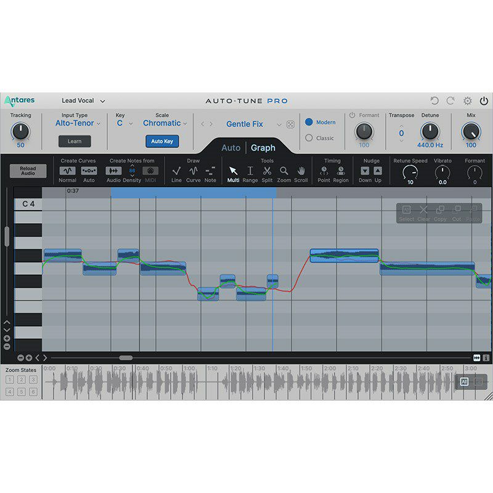Switch to the Auto tab

pos(230,148)
